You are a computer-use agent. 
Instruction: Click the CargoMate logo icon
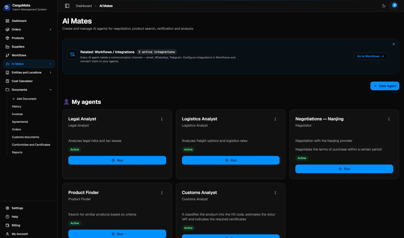click(x=7, y=7)
